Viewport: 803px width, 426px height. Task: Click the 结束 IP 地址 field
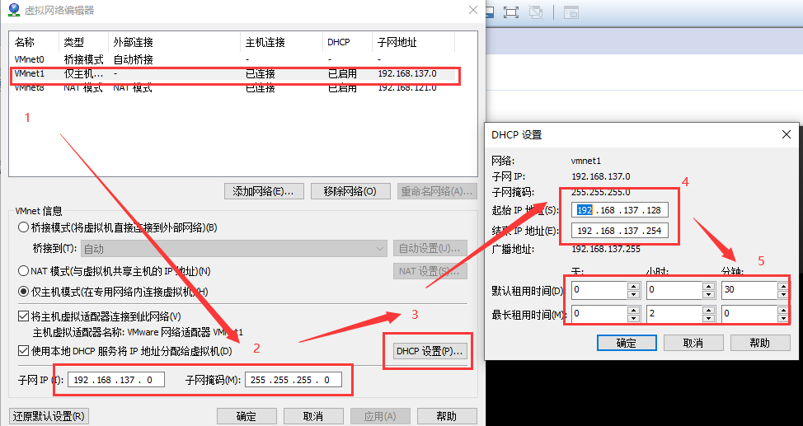[620, 231]
